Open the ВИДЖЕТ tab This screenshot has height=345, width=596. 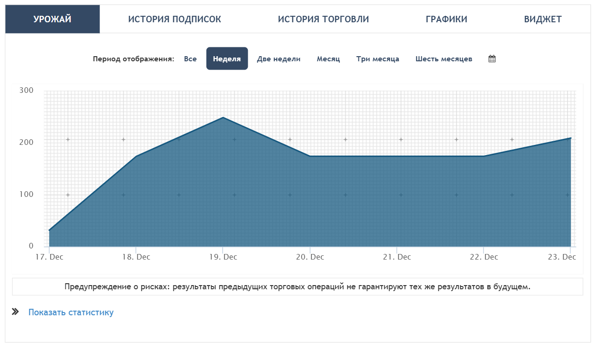point(543,19)
